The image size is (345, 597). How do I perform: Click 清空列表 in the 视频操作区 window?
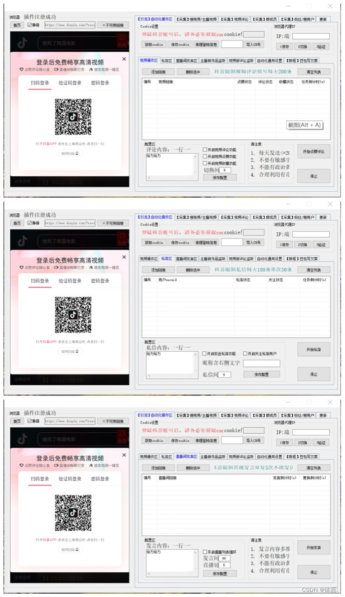(x=314, y=72)
